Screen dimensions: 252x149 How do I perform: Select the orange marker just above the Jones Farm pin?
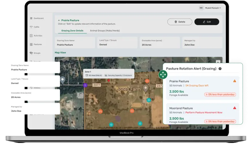(x=147, y=81)
